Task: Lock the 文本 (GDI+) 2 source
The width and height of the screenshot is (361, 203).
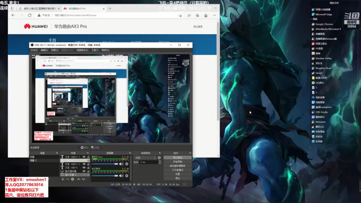Action: (88, 164)
